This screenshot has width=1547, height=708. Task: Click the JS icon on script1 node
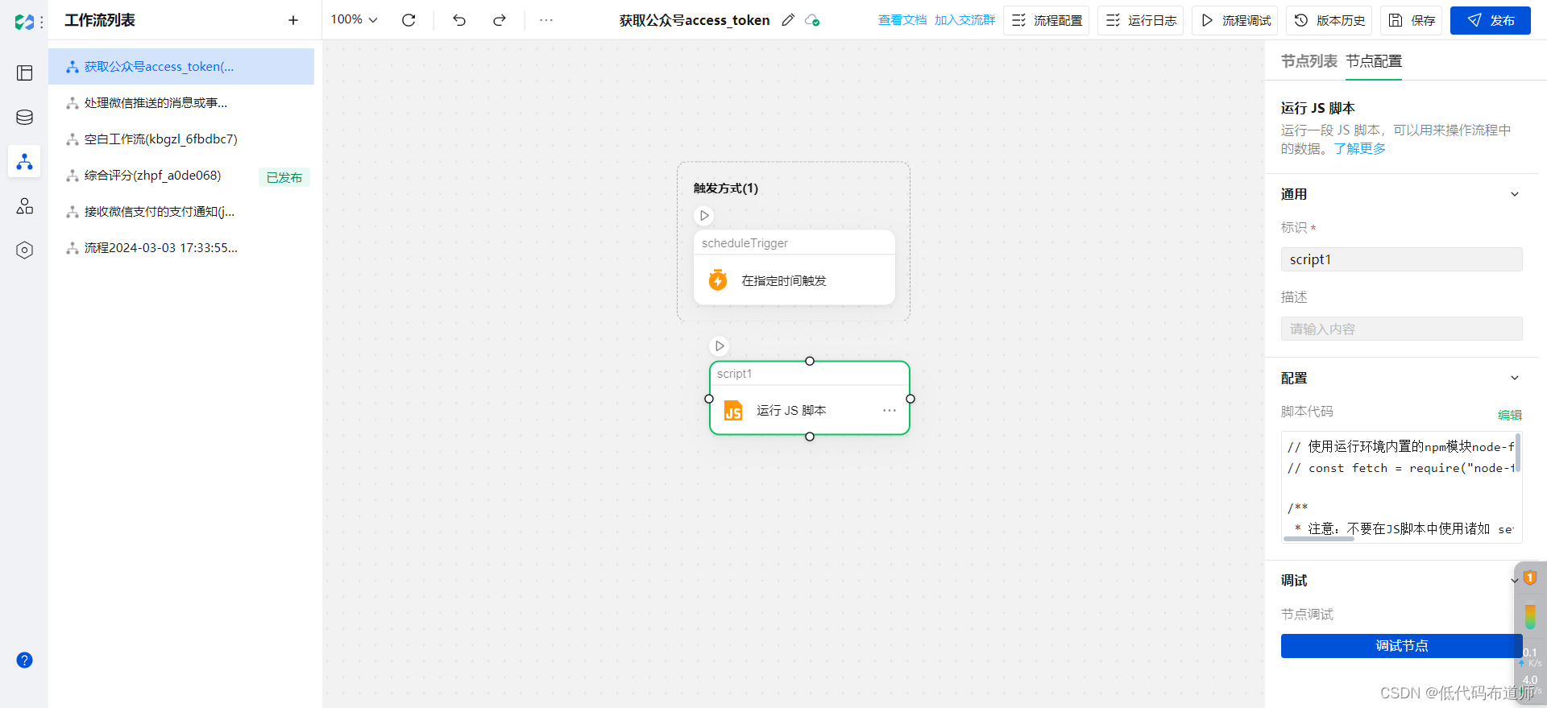(x=733, y=411)
